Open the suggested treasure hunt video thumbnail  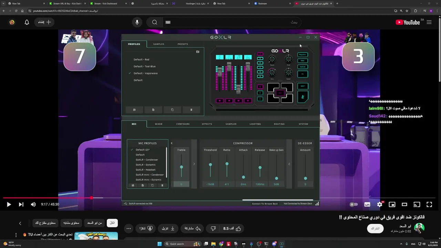pyautogui.click(x=96, y=236)
